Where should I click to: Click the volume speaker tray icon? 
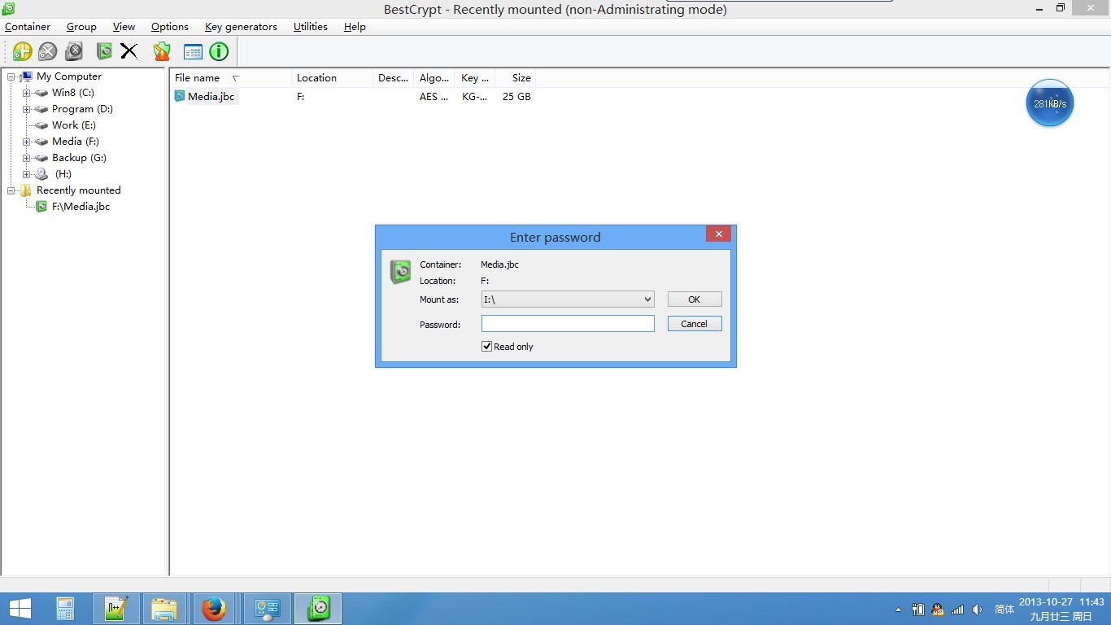[978, 610]
